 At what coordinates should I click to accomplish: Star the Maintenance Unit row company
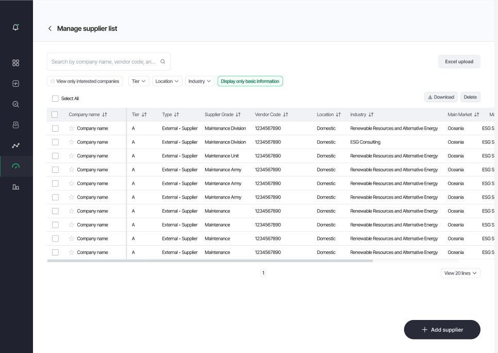coord(72,156)
